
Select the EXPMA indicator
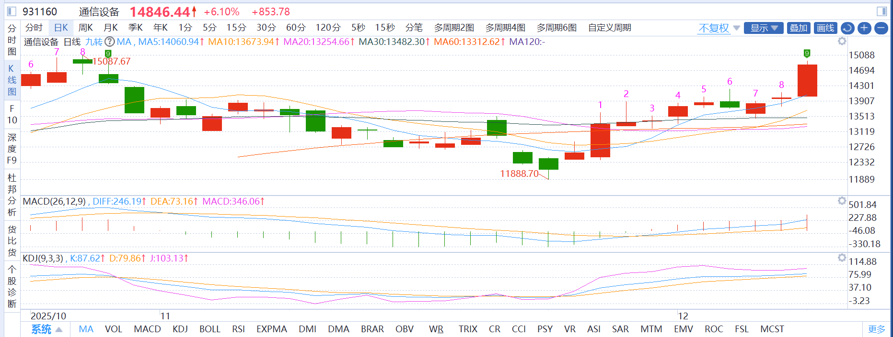coord(272,329)
